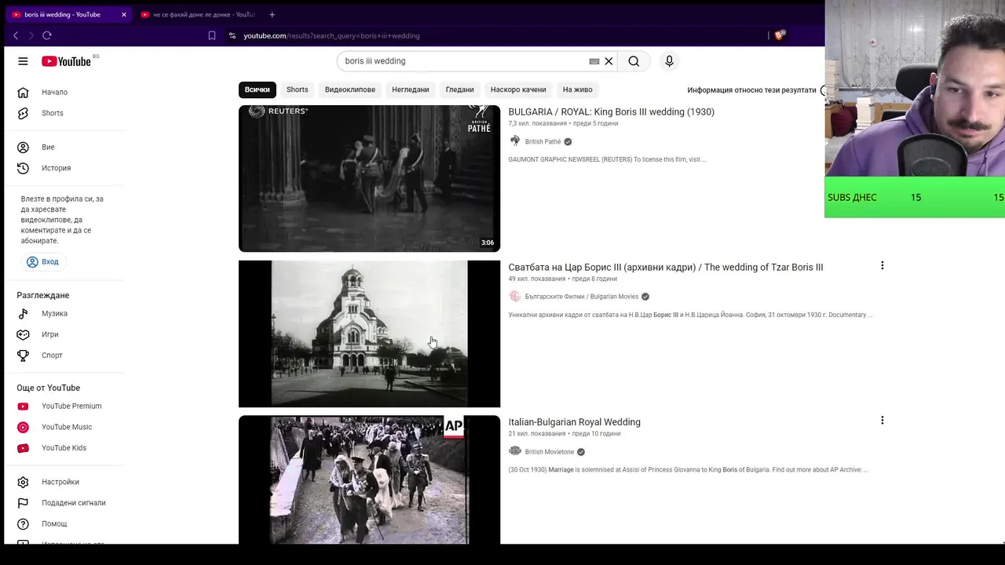The height and width of the screenshot is (565, 1005).
Task: Select the Наскоро качени filter chip
Action: (518, 89)
